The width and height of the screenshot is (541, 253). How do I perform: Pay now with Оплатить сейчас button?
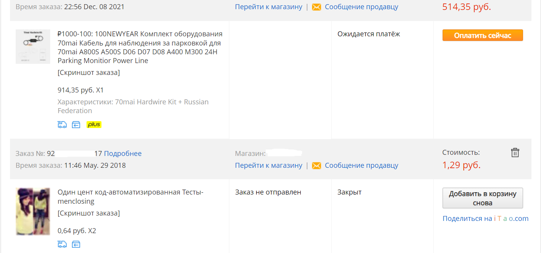coord(482,35)
